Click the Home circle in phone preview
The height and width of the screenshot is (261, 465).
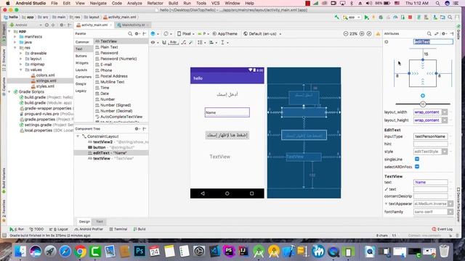[x=227, y=194]
